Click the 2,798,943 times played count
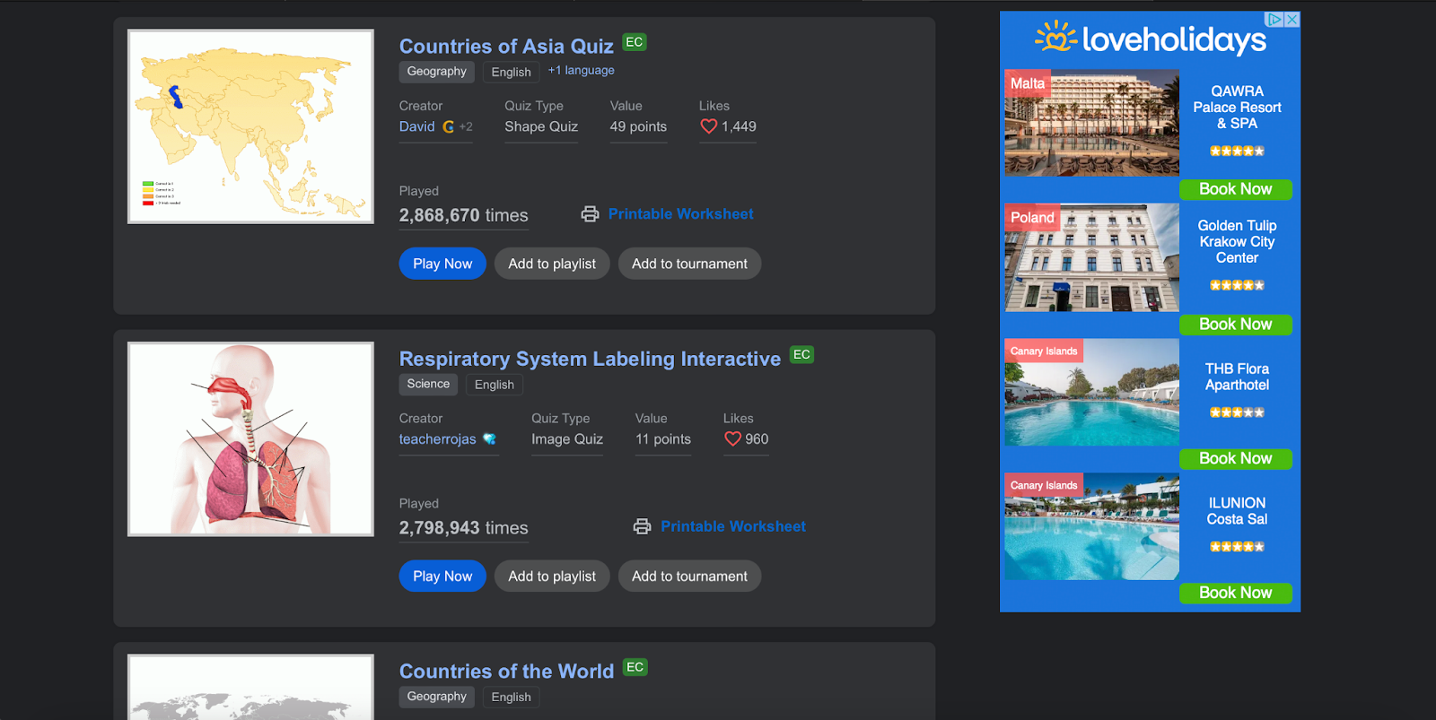The height and width of the screenshot is (720, 1436). 463,527
